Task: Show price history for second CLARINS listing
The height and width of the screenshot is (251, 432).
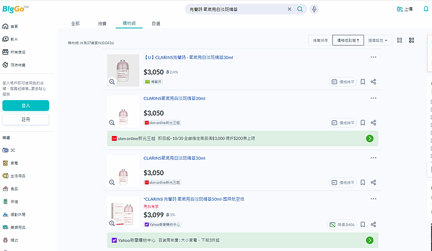Action: point(343,123)
